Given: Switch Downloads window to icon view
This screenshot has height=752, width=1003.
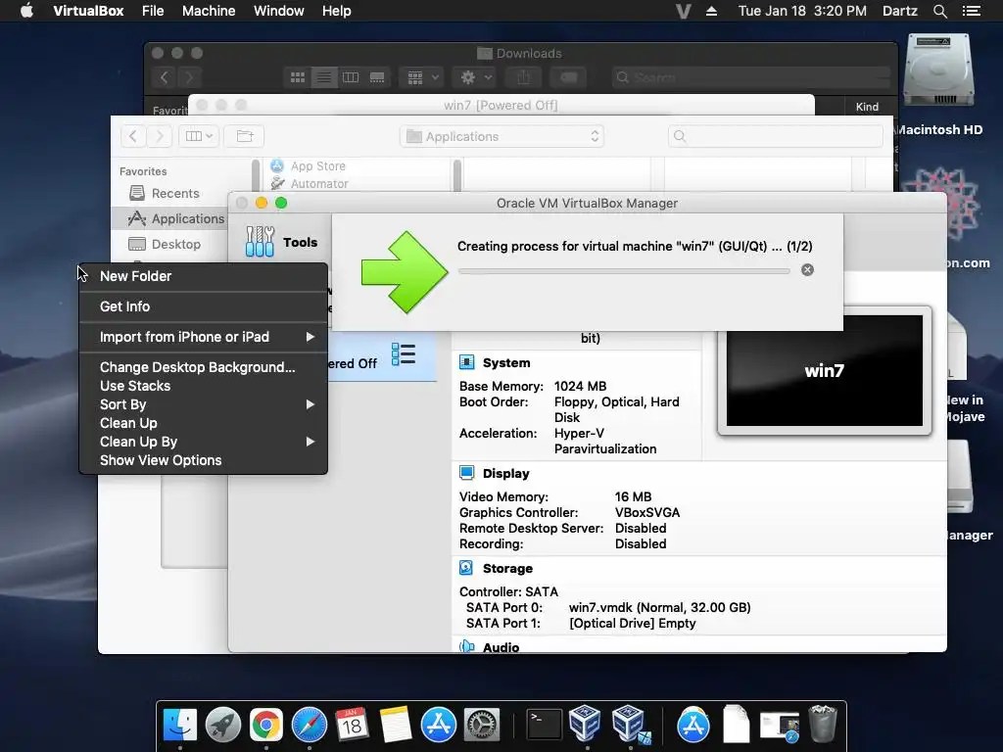Looking at the screenshot, I should click(x=298, y=77).
